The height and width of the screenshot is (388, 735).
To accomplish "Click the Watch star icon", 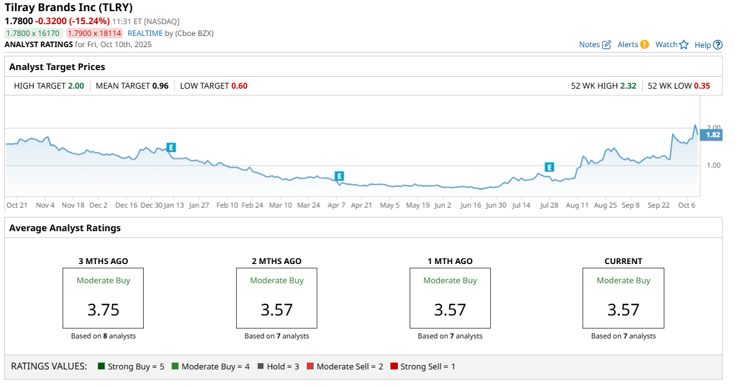I will pos(684,45).
